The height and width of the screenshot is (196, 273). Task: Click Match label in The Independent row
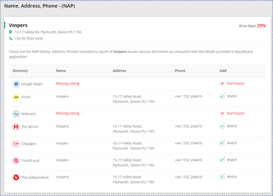232,177
